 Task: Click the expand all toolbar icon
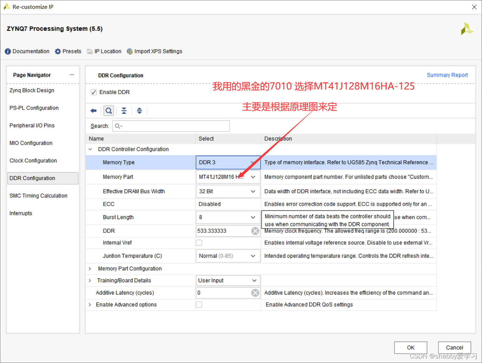click(139, 111)
